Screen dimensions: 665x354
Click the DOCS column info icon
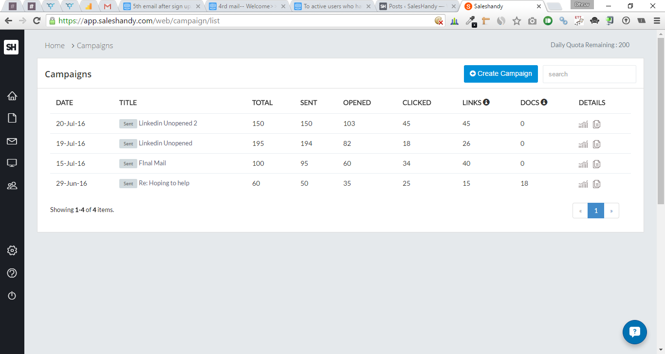click(x=544, y=102)
